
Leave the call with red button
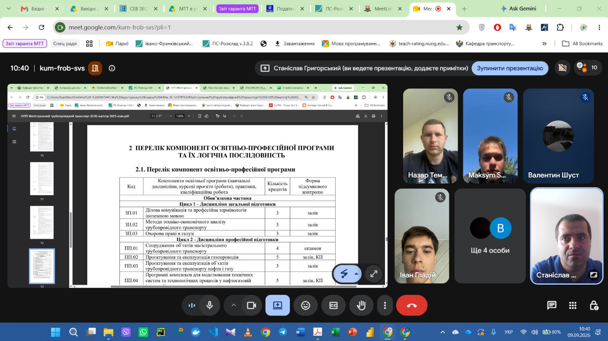412,305
